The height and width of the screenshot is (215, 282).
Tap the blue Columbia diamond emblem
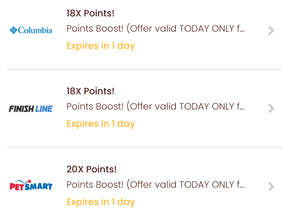pos(13,30)
